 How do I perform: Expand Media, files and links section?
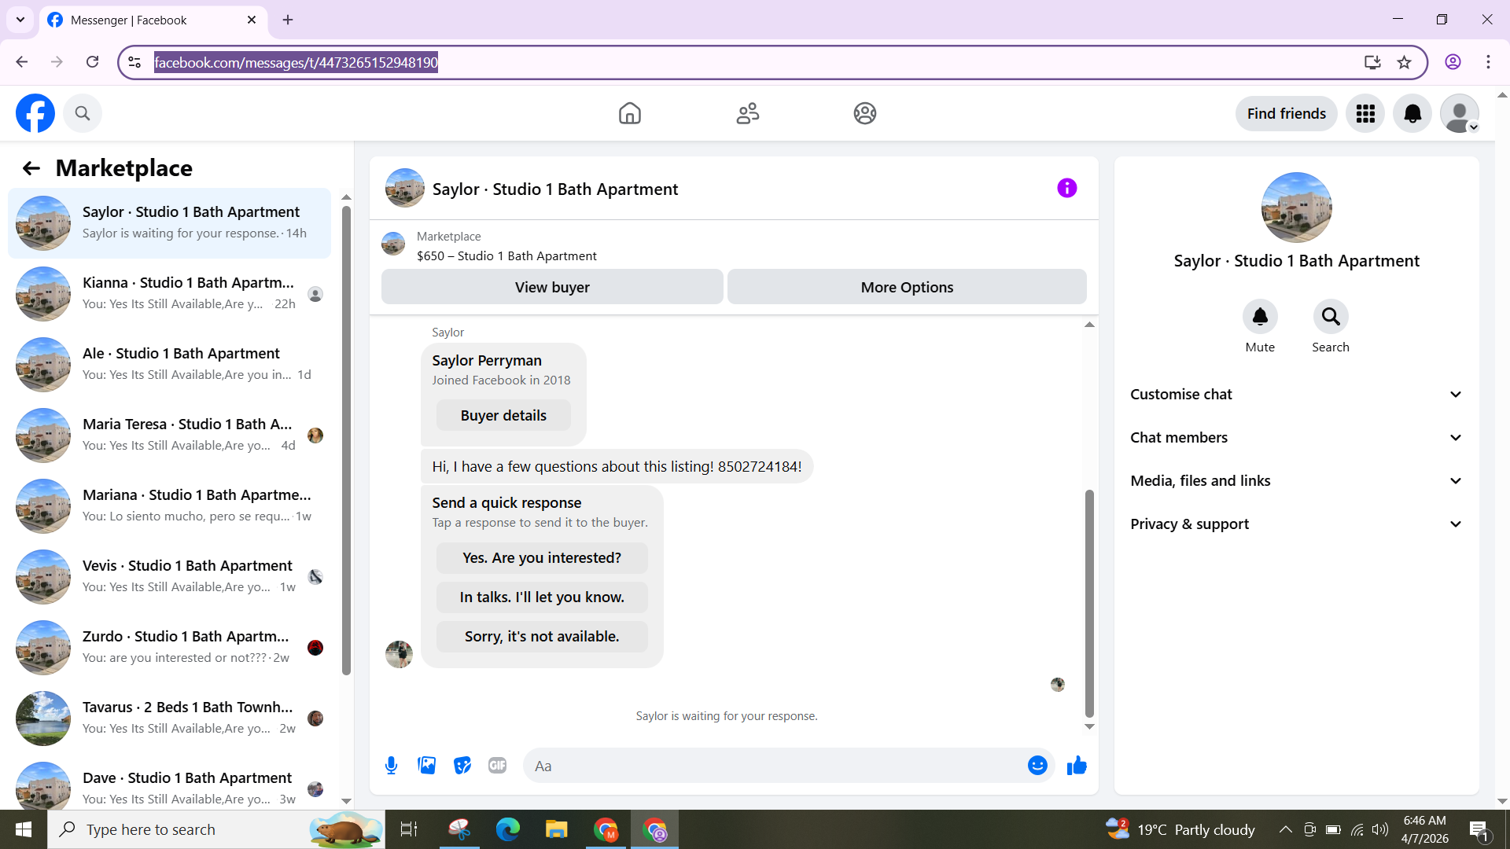pyautogui.click(x=1297, y=480)
